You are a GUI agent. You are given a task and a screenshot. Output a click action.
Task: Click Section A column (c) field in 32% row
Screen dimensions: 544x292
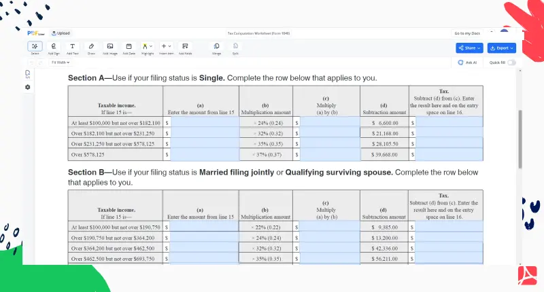click(x=330, y=132)
